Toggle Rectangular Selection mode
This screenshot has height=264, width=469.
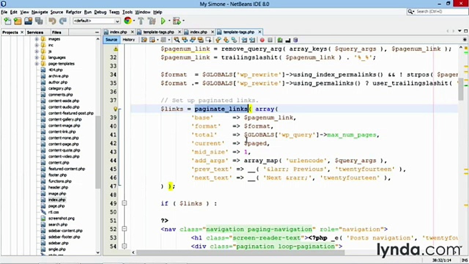(208, 40)
